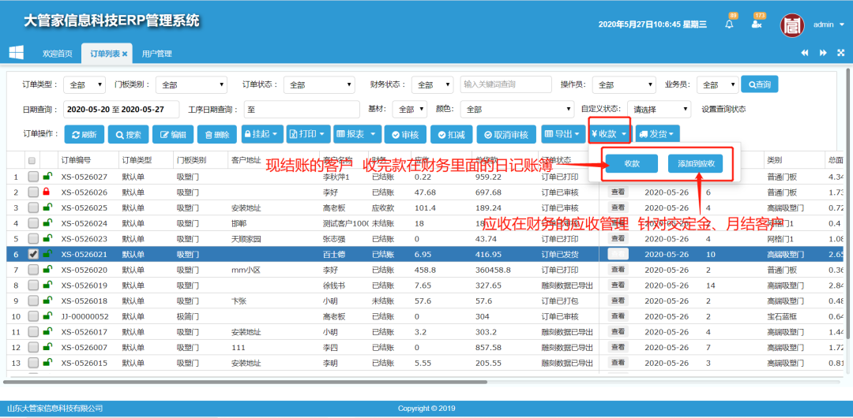
Task: Switch to the 用户管理 tab
Action: 156,54
